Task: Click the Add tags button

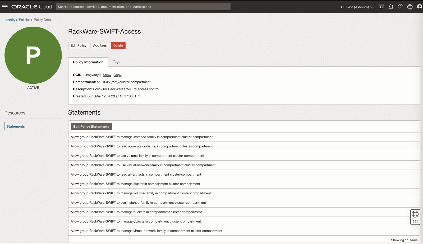Action: point(100,45)
